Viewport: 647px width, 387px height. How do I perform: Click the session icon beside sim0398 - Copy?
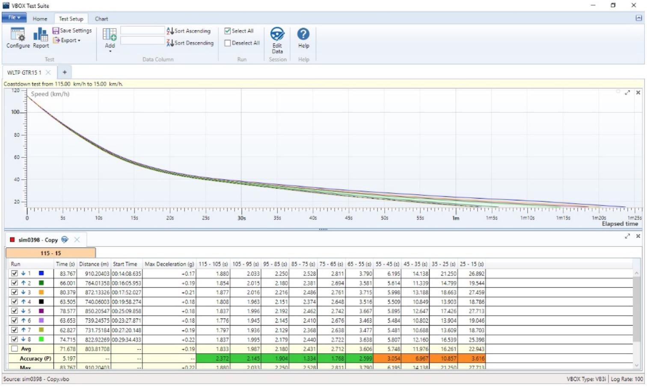click(x=65, y=240)
